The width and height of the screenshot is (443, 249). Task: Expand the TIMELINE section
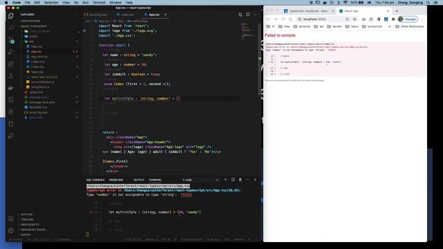(x=27, y=219)
